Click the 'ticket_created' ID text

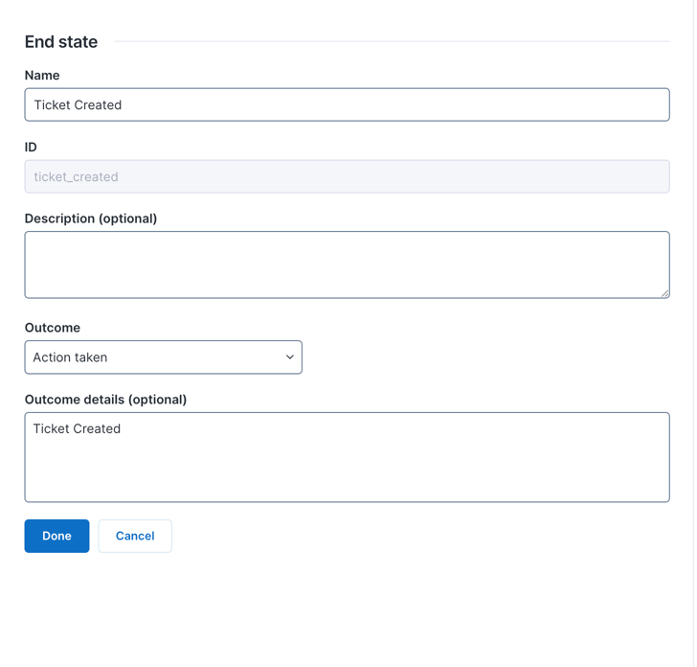point(76,176)
